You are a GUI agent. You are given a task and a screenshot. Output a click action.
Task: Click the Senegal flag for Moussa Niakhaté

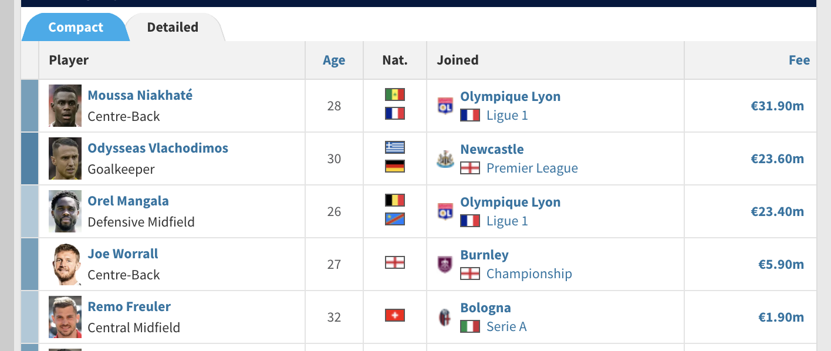tap(395, 95)
